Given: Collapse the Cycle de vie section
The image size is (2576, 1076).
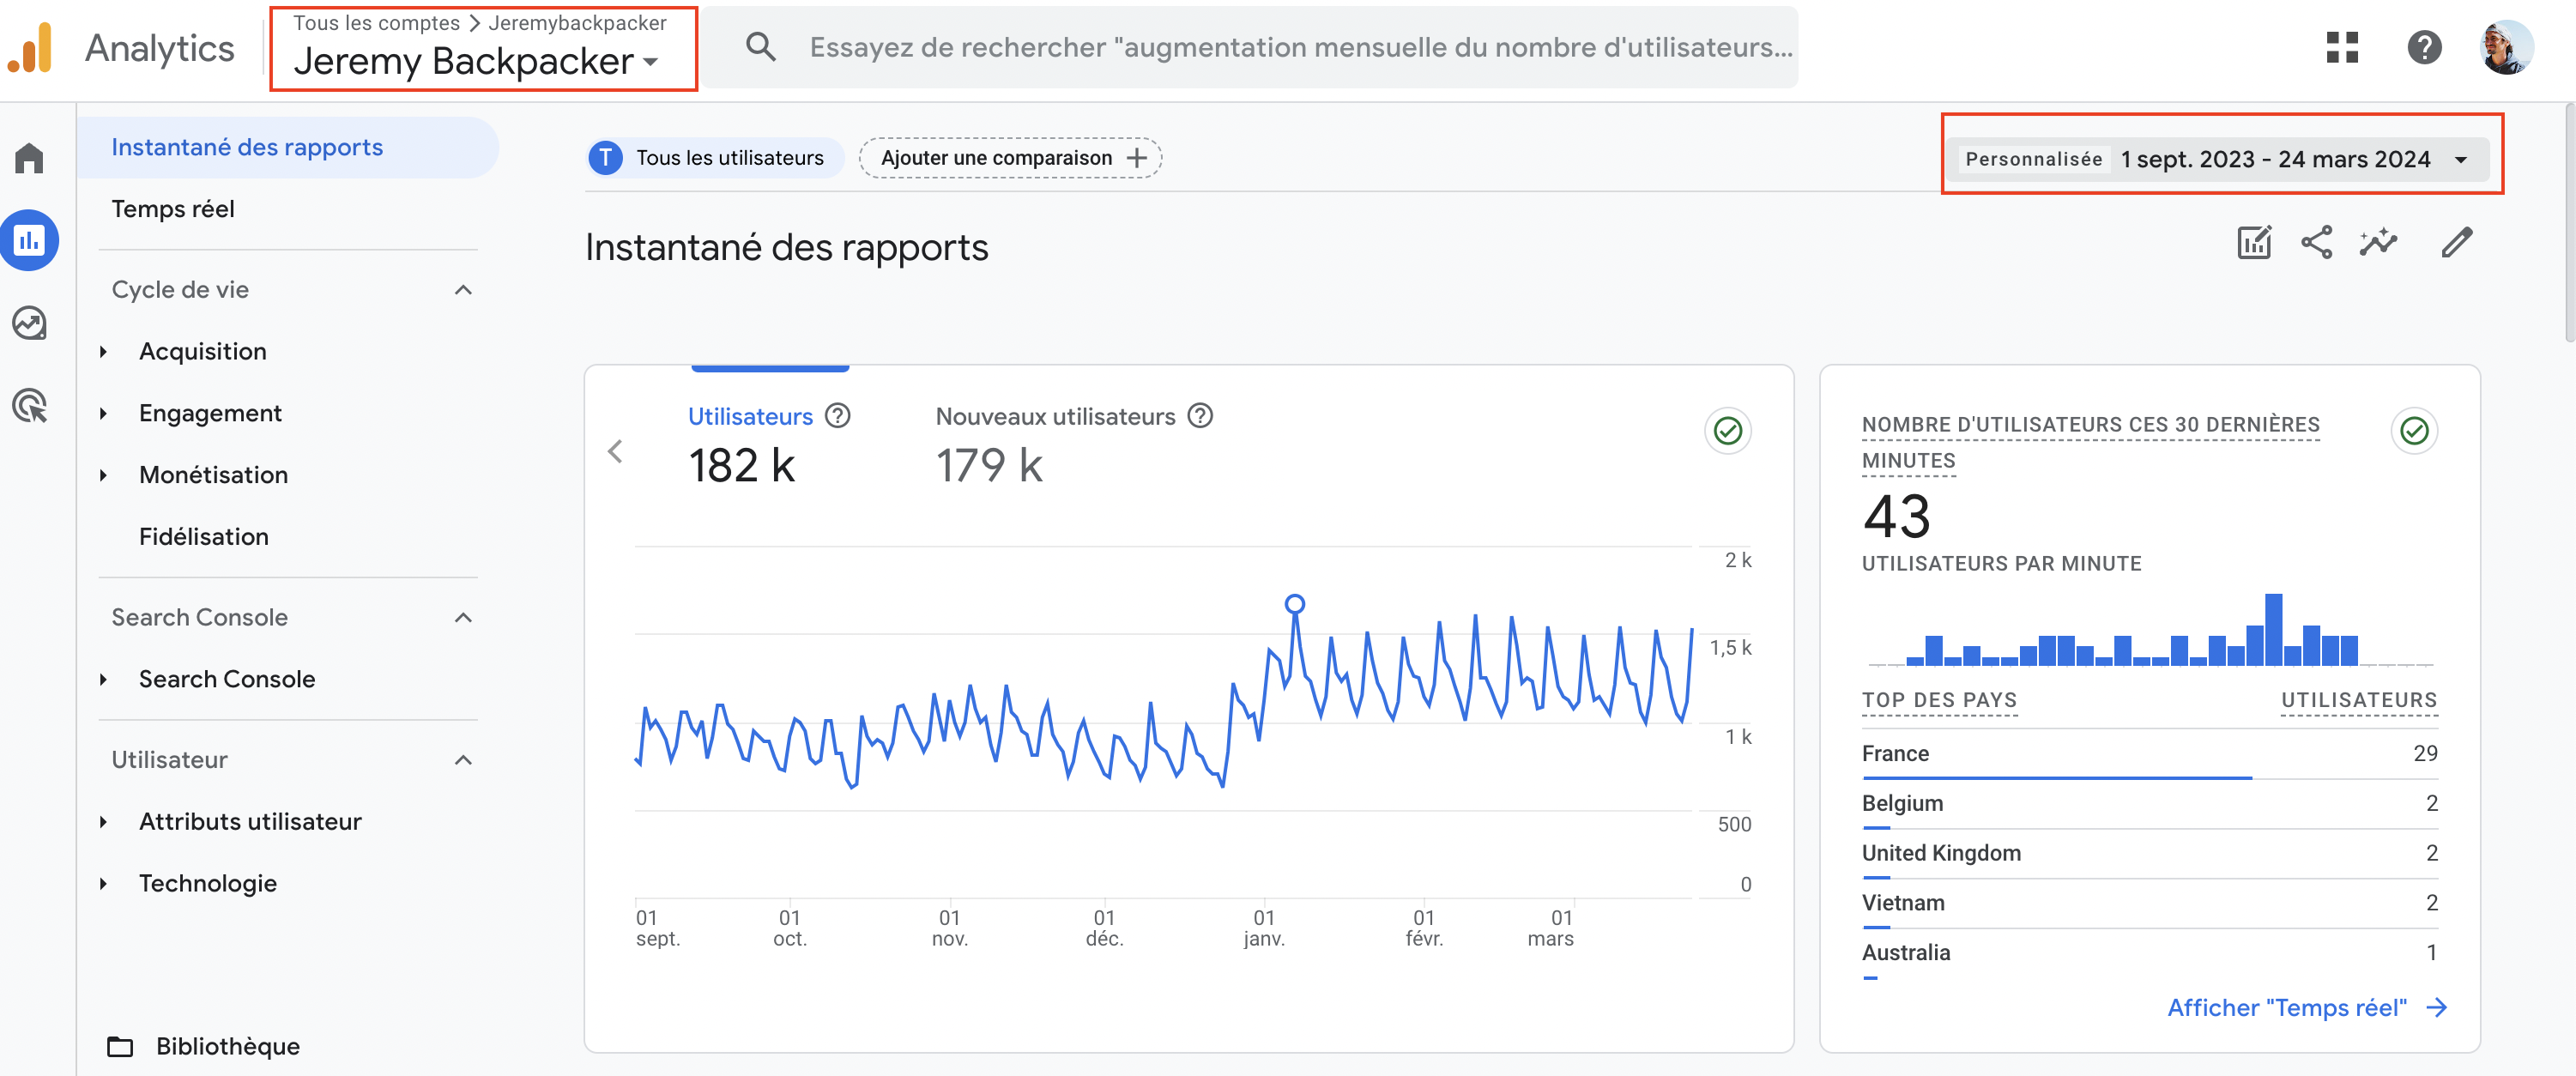Looking at the screenshot, I should tap(463, 290).
